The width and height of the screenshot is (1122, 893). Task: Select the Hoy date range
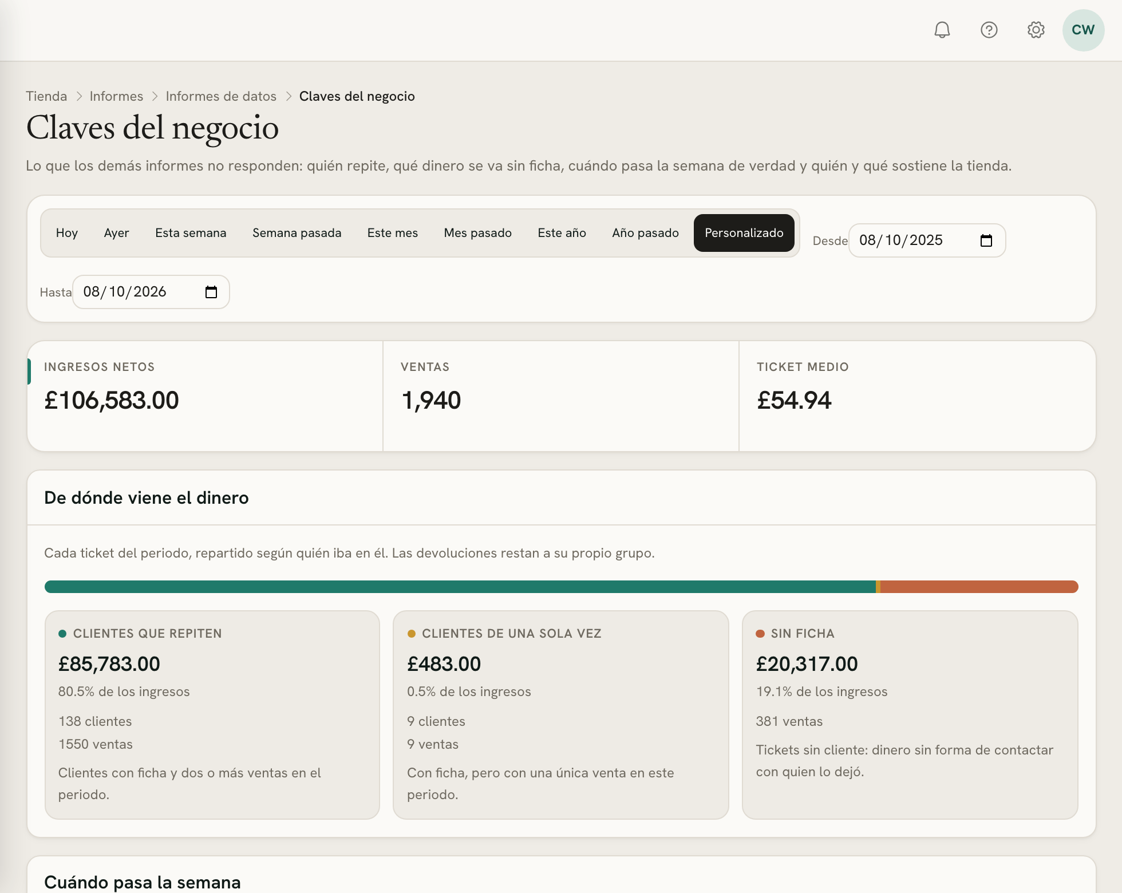point(67,233)
